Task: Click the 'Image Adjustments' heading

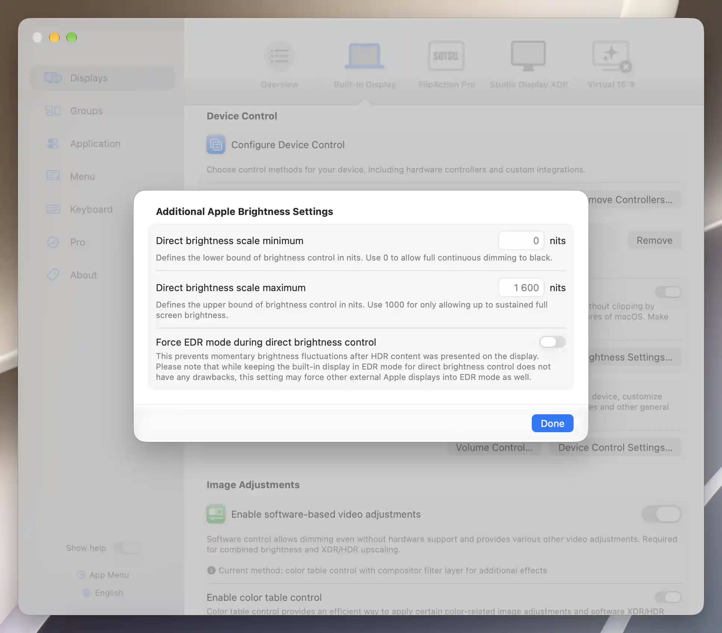Action: pos(253,485)
